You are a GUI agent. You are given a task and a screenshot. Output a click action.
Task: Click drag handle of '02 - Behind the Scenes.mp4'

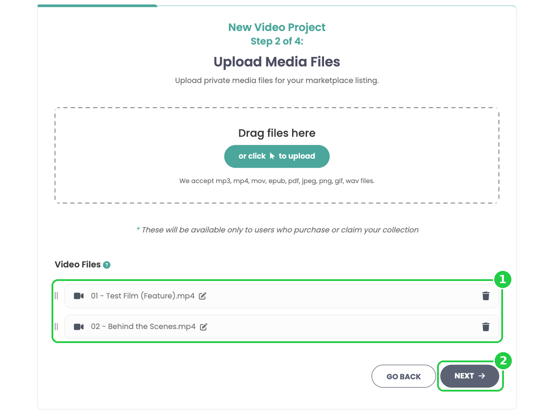tap(56, 326)
